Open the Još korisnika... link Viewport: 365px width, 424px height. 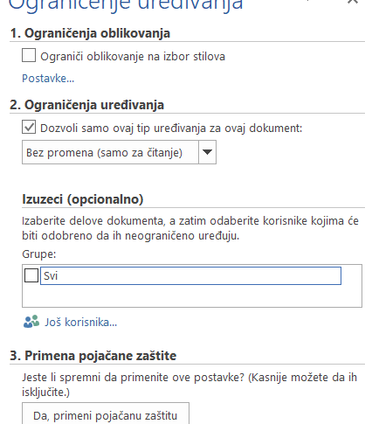80,323
